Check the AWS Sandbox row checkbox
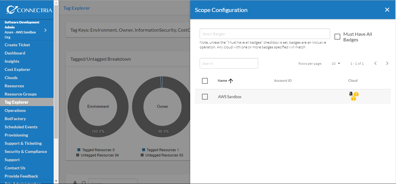This screenshot has height=184, width=396. tap(205, 97)
